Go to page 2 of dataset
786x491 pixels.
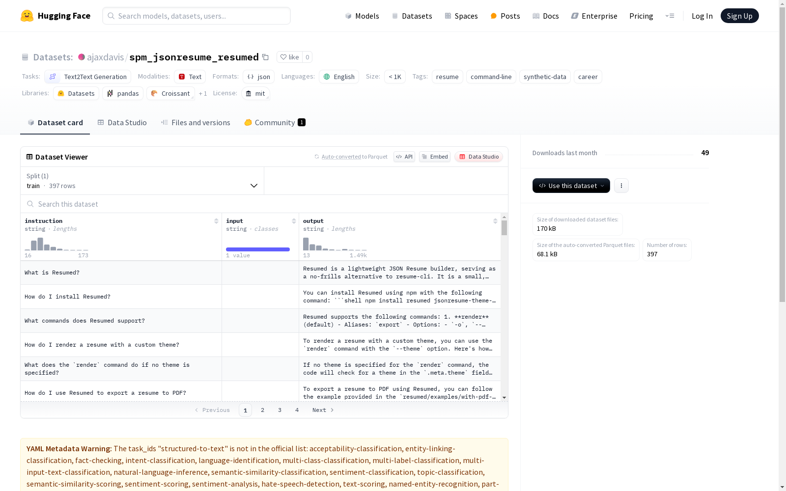pos(263,410)
